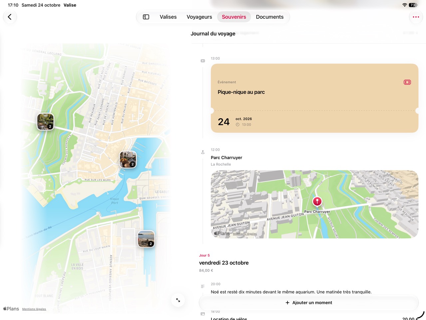Image resolution: width=426 pixels, height=320 pixels.
Task: Check the Wi-Fi status icon
Action: click(x=405, y=5)
